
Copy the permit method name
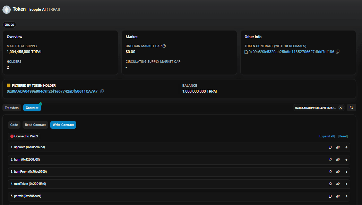[330, 196]
